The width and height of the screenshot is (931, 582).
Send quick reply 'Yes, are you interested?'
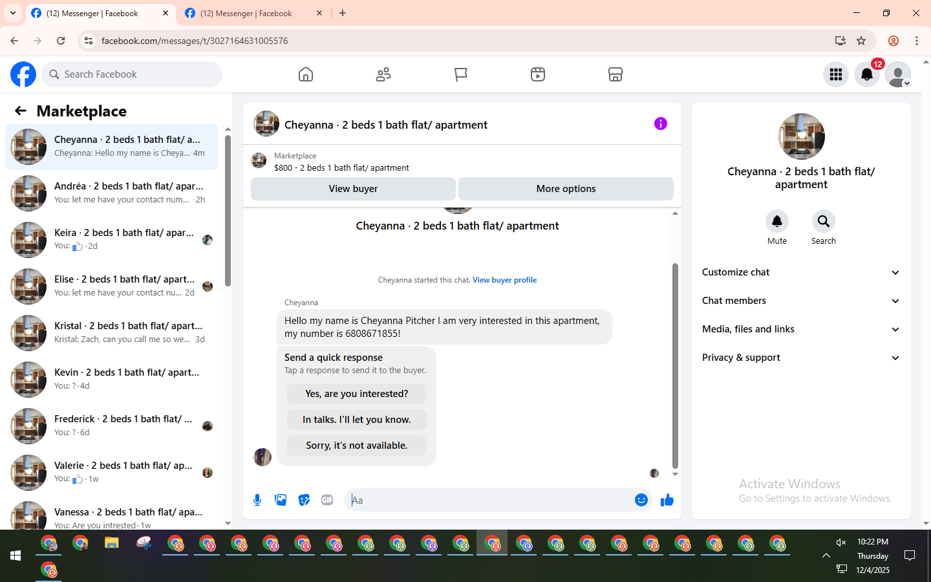[356, 394]
